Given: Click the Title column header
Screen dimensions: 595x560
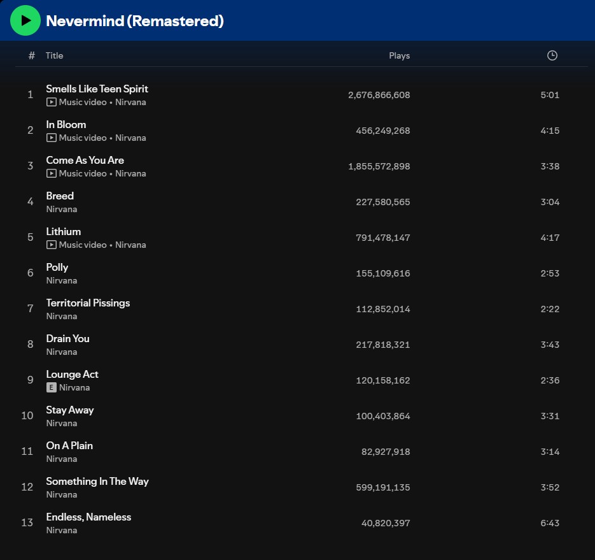Looking at the screenshot, I should pos(54,55).
